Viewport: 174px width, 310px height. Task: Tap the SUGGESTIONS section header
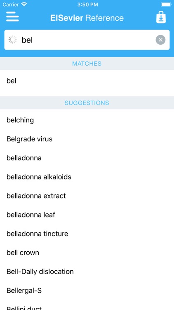click(x=87, y=103)
